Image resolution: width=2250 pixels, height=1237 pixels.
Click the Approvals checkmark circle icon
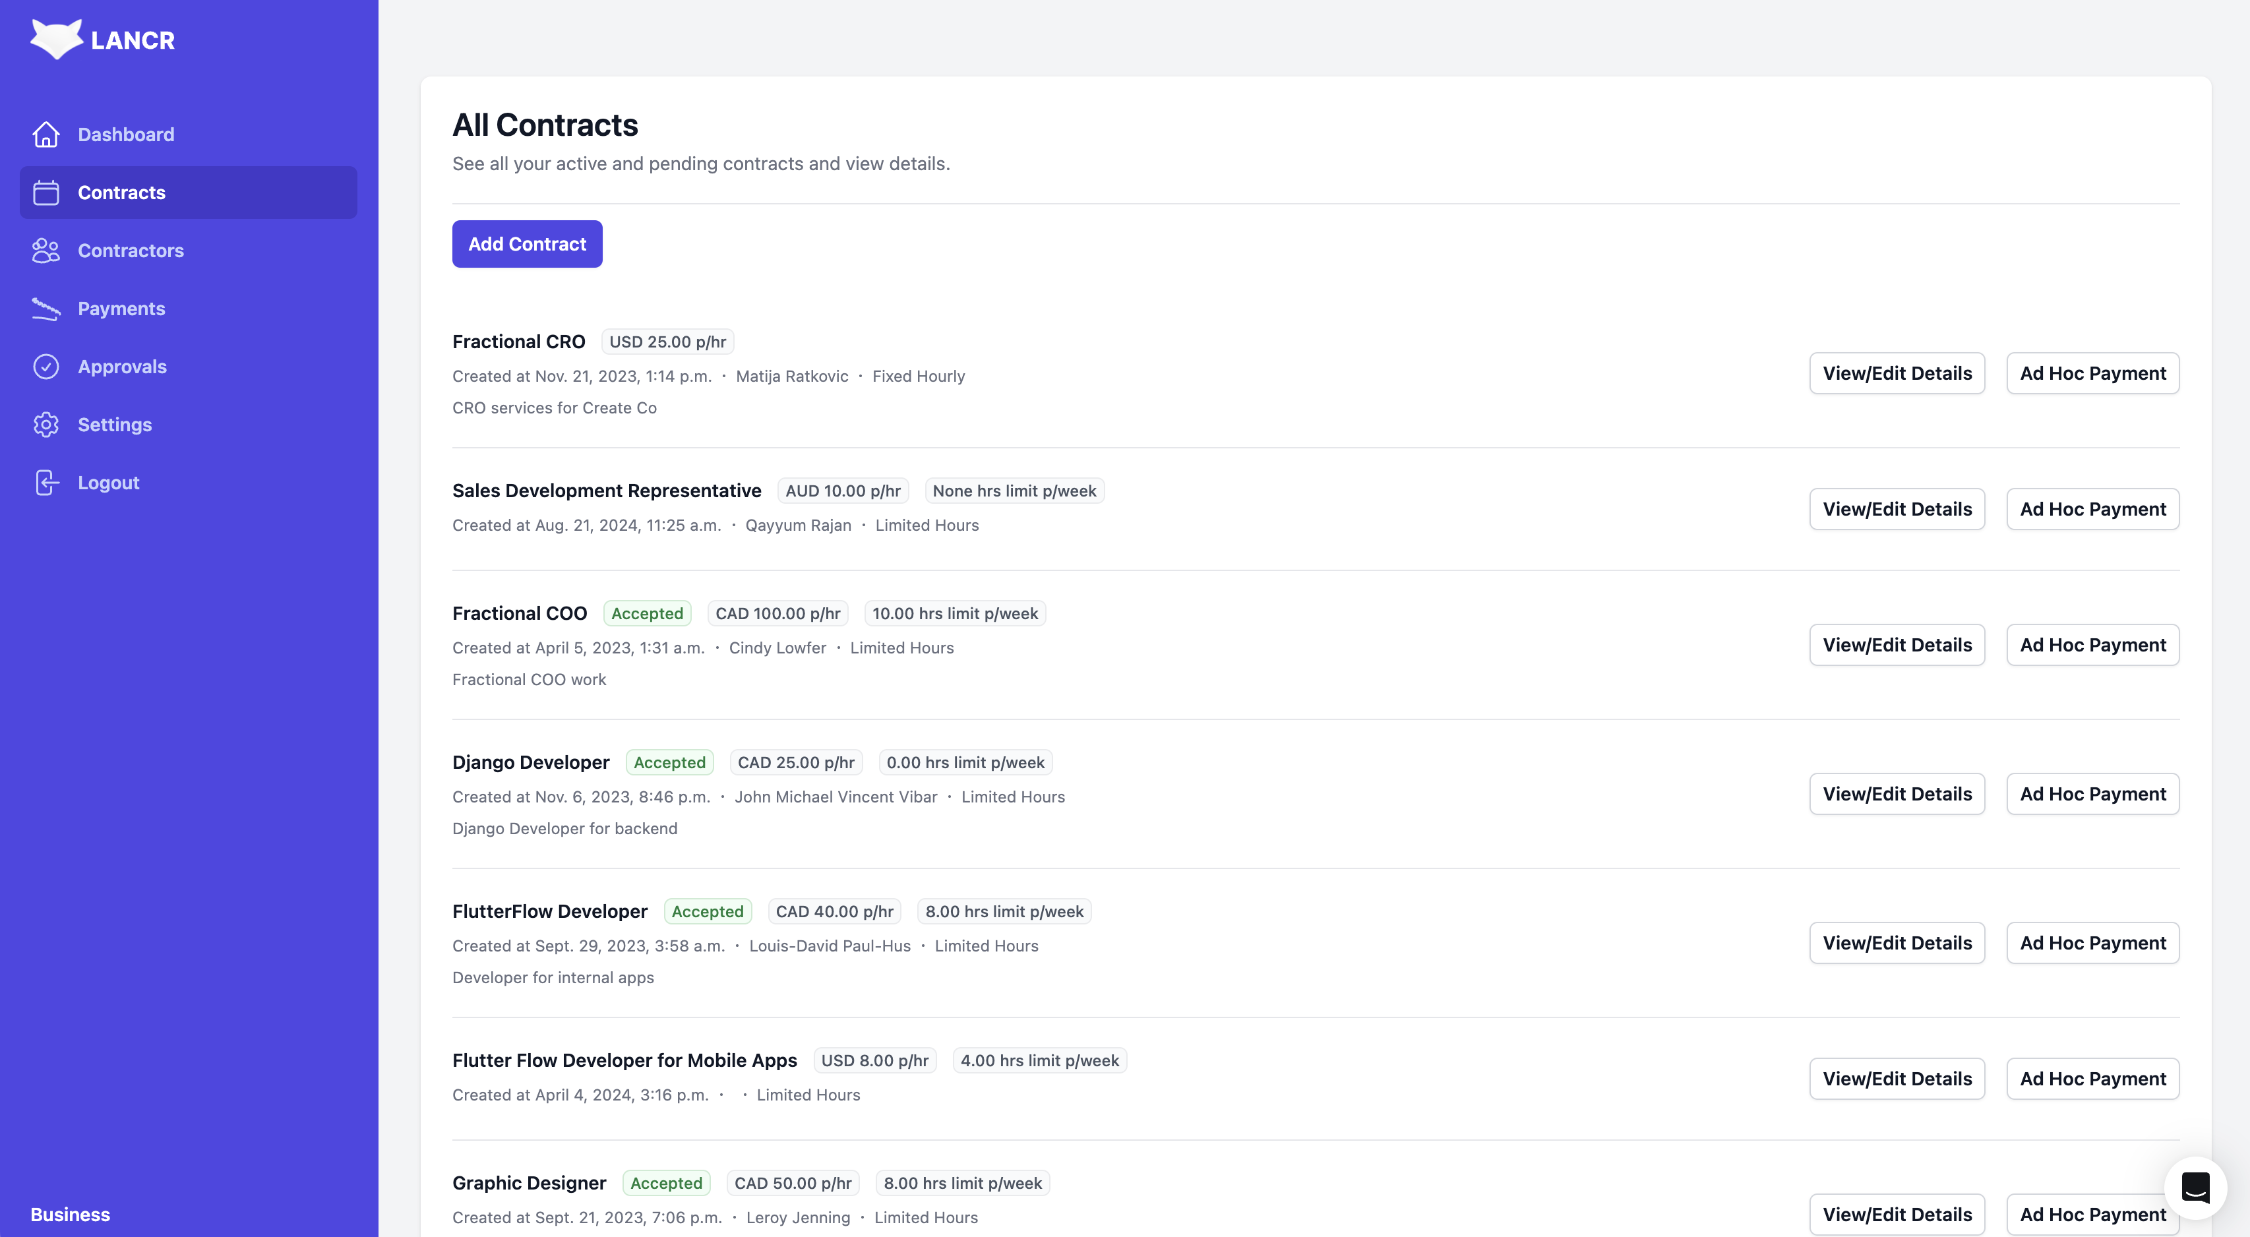(46, 367)
